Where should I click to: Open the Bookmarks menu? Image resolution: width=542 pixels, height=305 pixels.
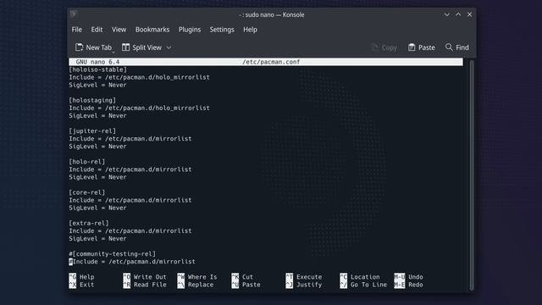(x=152, y=30)
